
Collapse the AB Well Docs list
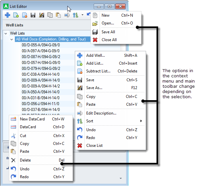coord(12,39)
